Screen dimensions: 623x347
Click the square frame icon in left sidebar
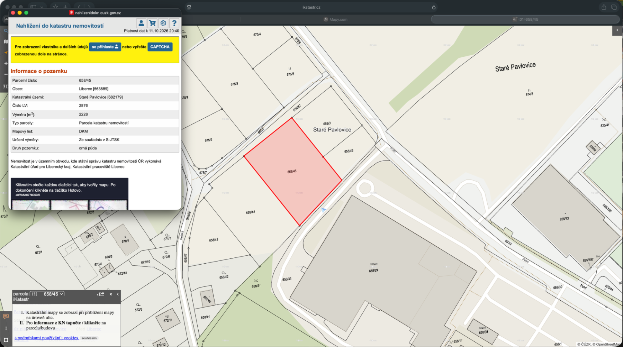click(6, 340)
